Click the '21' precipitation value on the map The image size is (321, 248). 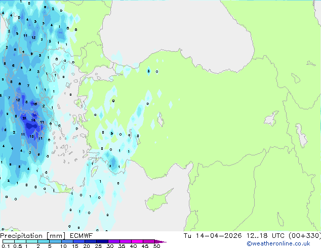pyautogui.click(x=24, y=118)
